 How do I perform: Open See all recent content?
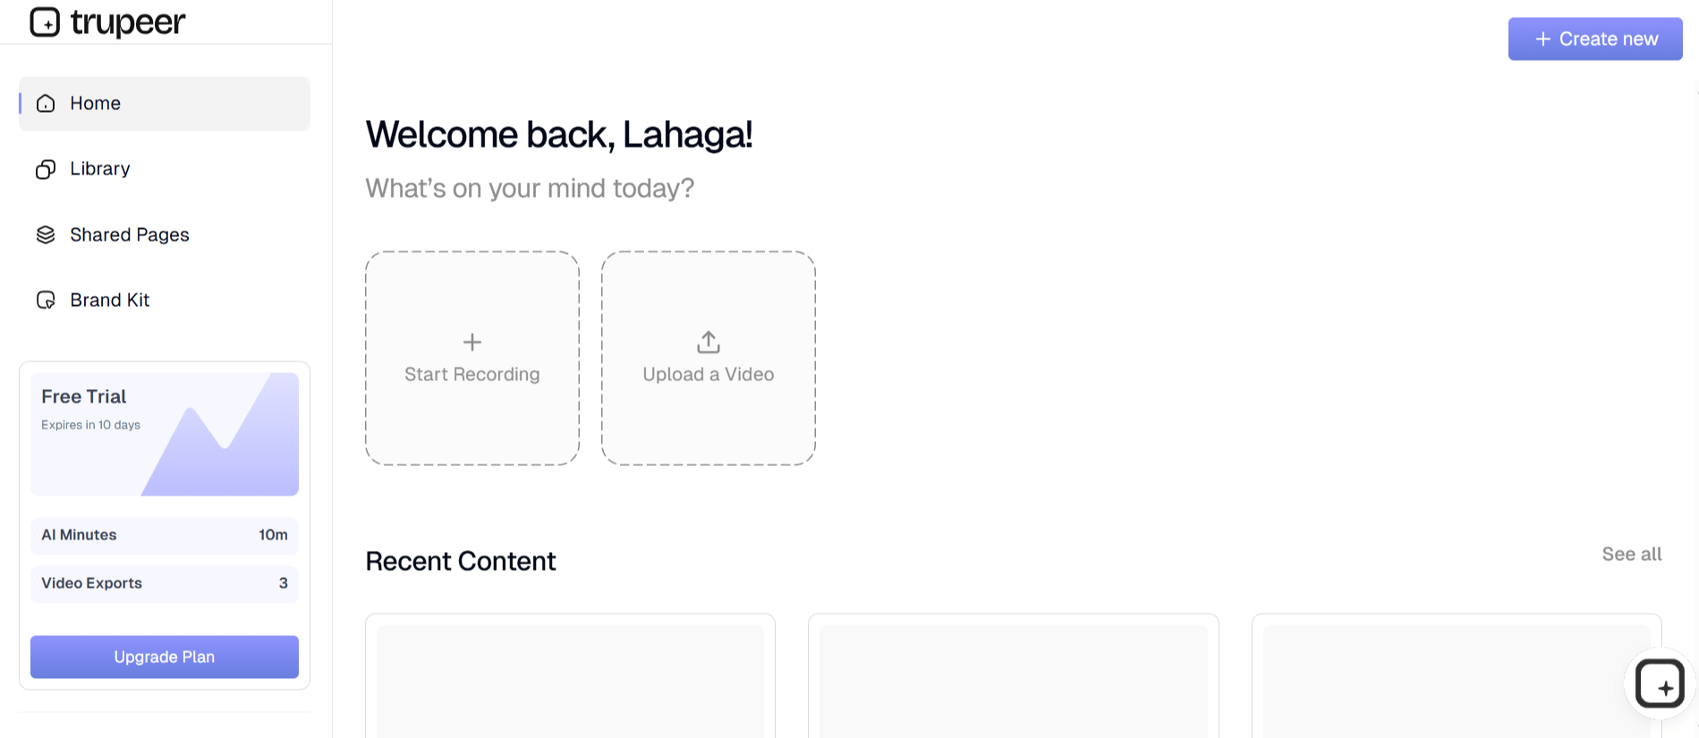[x=1632, y=555]
